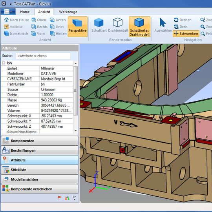Select the Schattiert render mode
This screenshot has width=212, height=212.
point(99,25)
